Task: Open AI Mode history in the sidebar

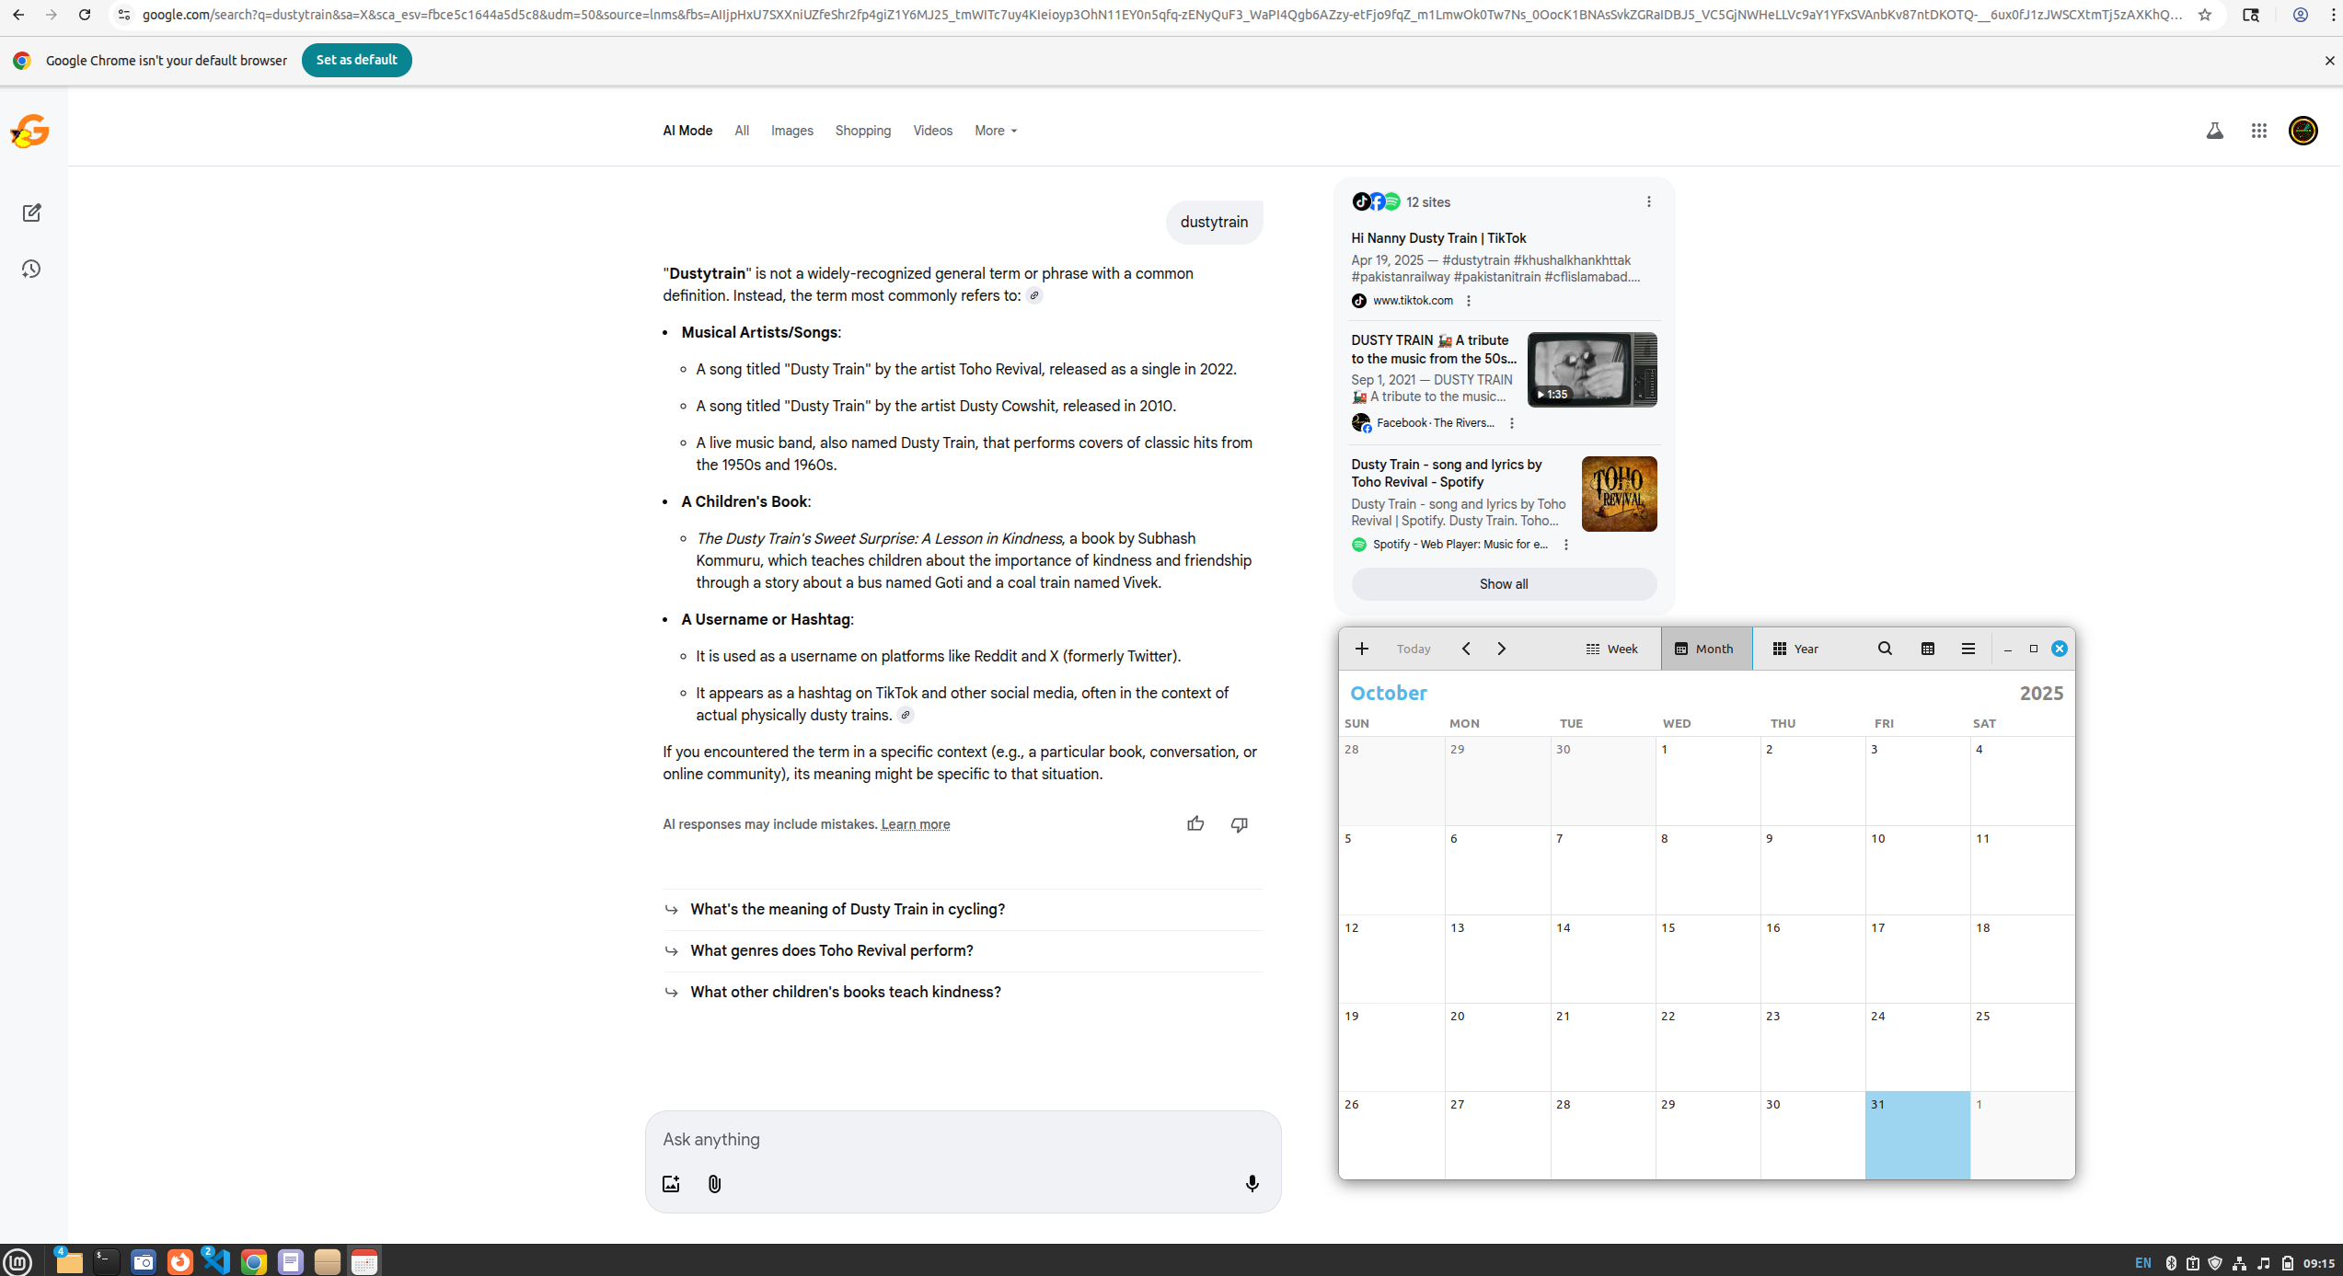Action: tap(31, 269)
